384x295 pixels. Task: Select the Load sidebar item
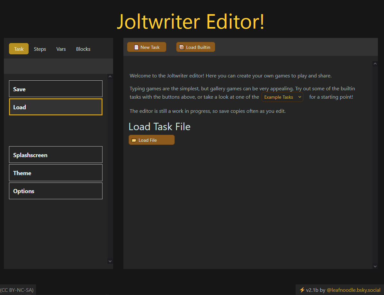56,107
